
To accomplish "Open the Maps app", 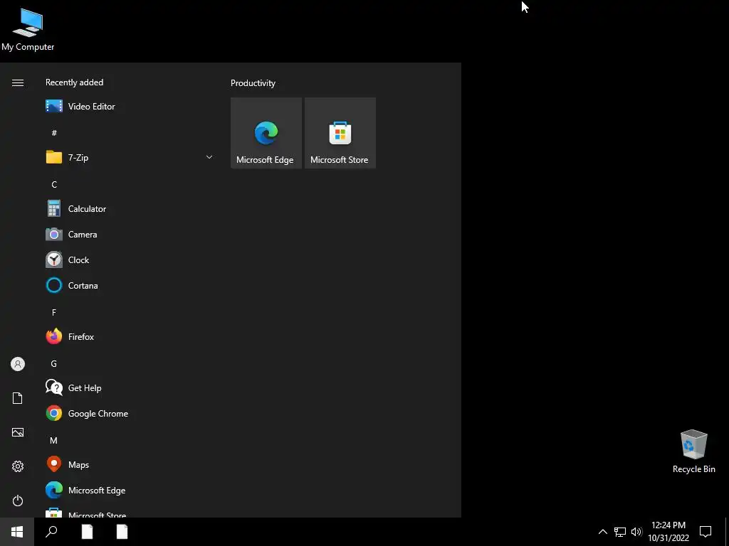I will (x=130, y=465).
